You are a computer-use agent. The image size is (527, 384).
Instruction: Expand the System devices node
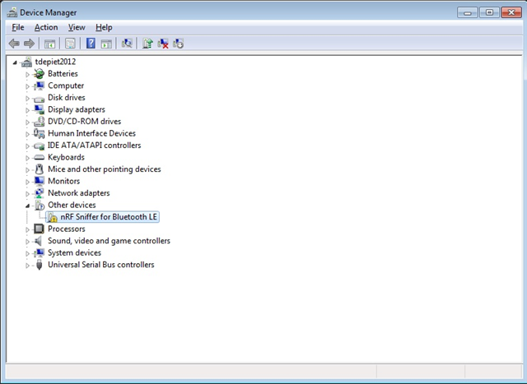click(27, 253)
